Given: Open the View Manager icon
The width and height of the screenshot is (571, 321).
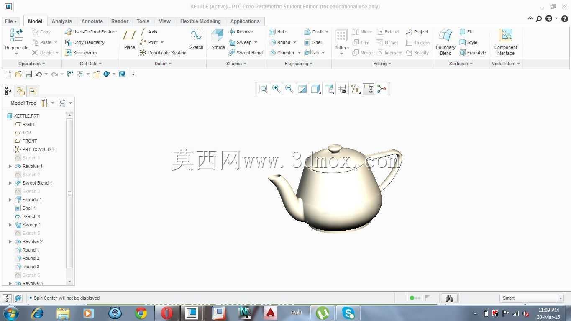Looking at the screenshot, I should coord(342,89).
